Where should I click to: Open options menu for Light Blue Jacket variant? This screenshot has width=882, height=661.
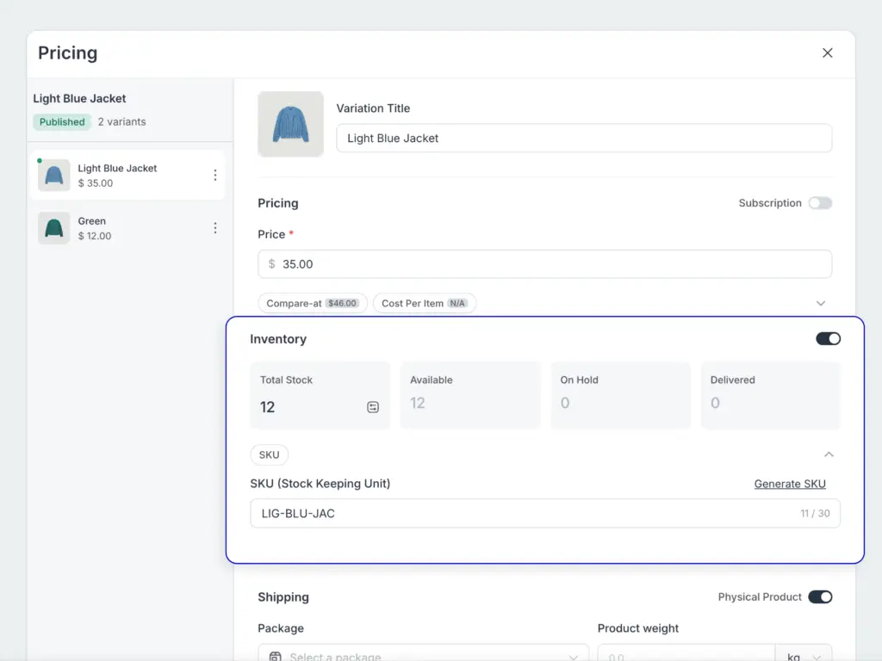214,176
